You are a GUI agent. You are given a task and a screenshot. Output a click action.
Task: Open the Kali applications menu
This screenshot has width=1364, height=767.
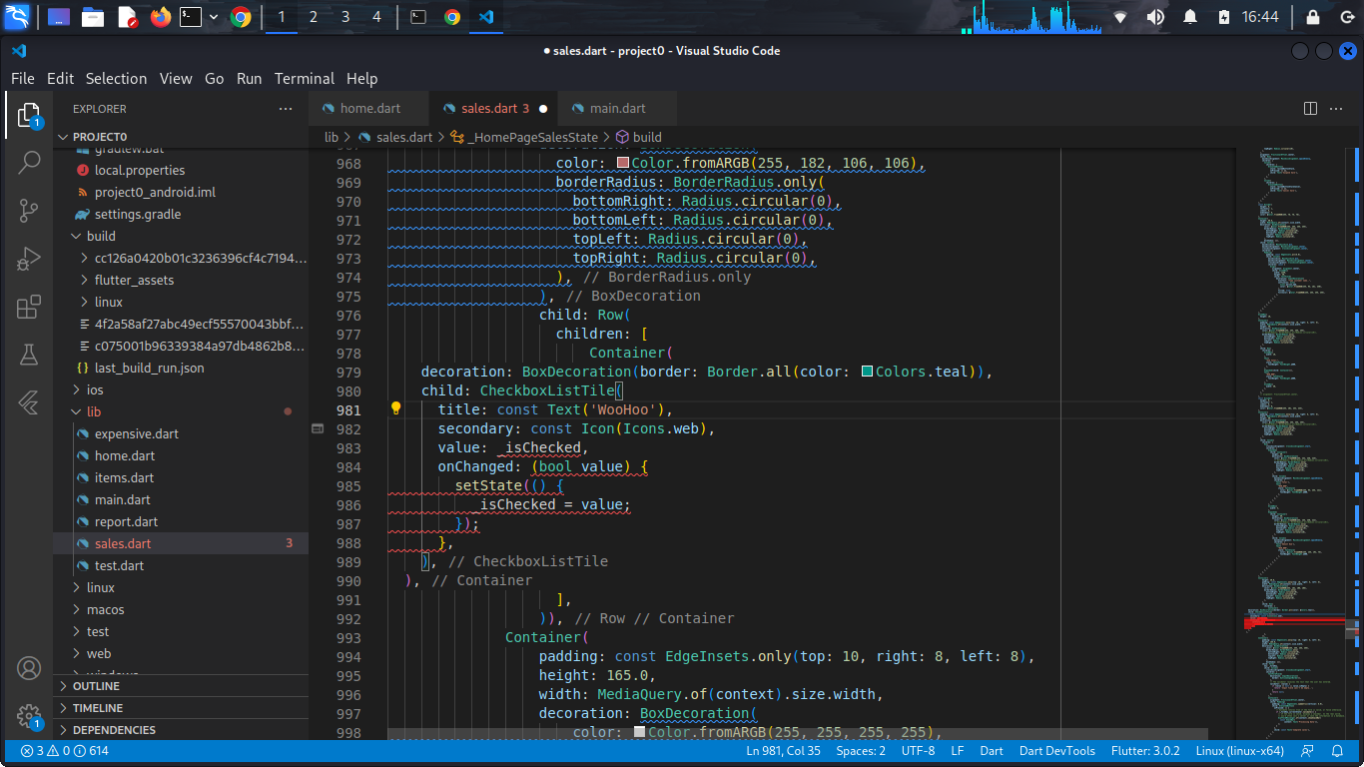17,16
